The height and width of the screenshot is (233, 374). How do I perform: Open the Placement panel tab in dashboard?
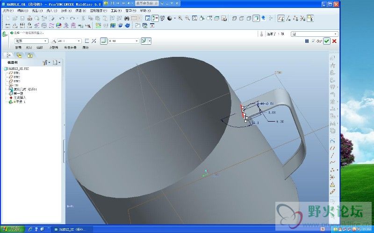pos(18,48)
